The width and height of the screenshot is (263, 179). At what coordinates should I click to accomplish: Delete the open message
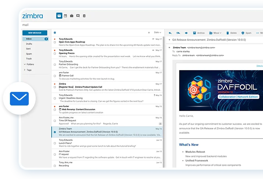231,33
